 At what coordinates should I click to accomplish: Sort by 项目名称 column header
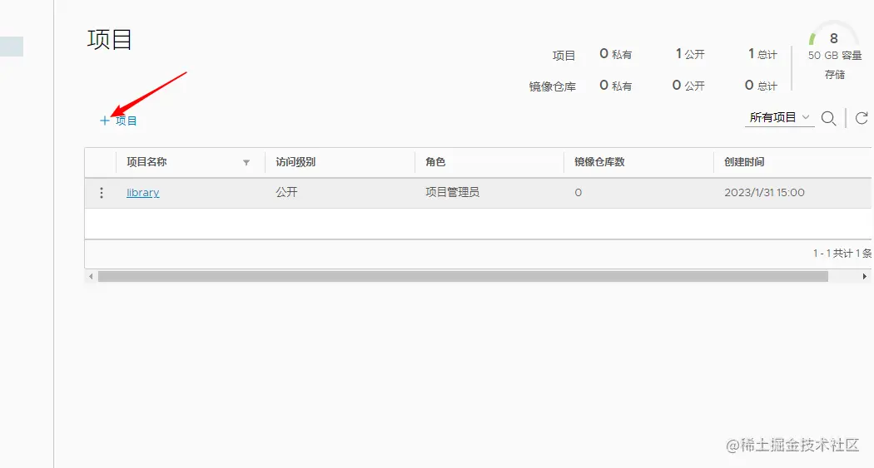click(x=146, y=162)
